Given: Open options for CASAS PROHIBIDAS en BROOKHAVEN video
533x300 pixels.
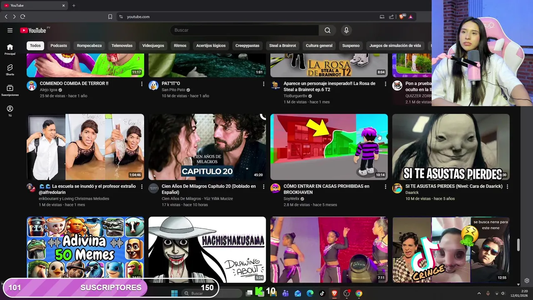Looking at the screenshot, I should pos(385,187).
